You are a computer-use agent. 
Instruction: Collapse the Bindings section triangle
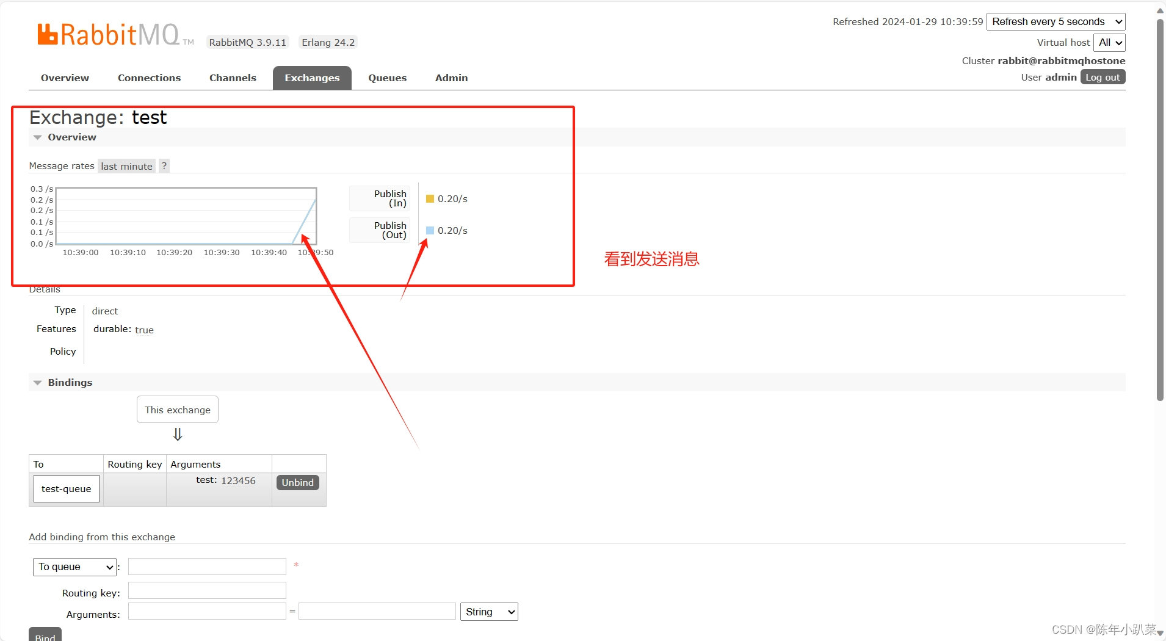pos(38,383)
